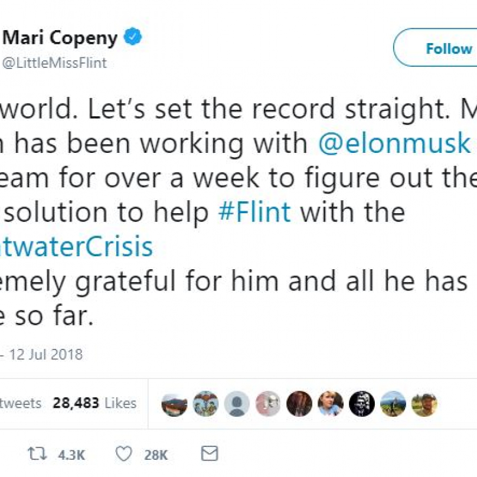This screenshot has width=477, height=477.
Task: Click the fifth liker avatar thumbnail
Action: click(299, 404)
